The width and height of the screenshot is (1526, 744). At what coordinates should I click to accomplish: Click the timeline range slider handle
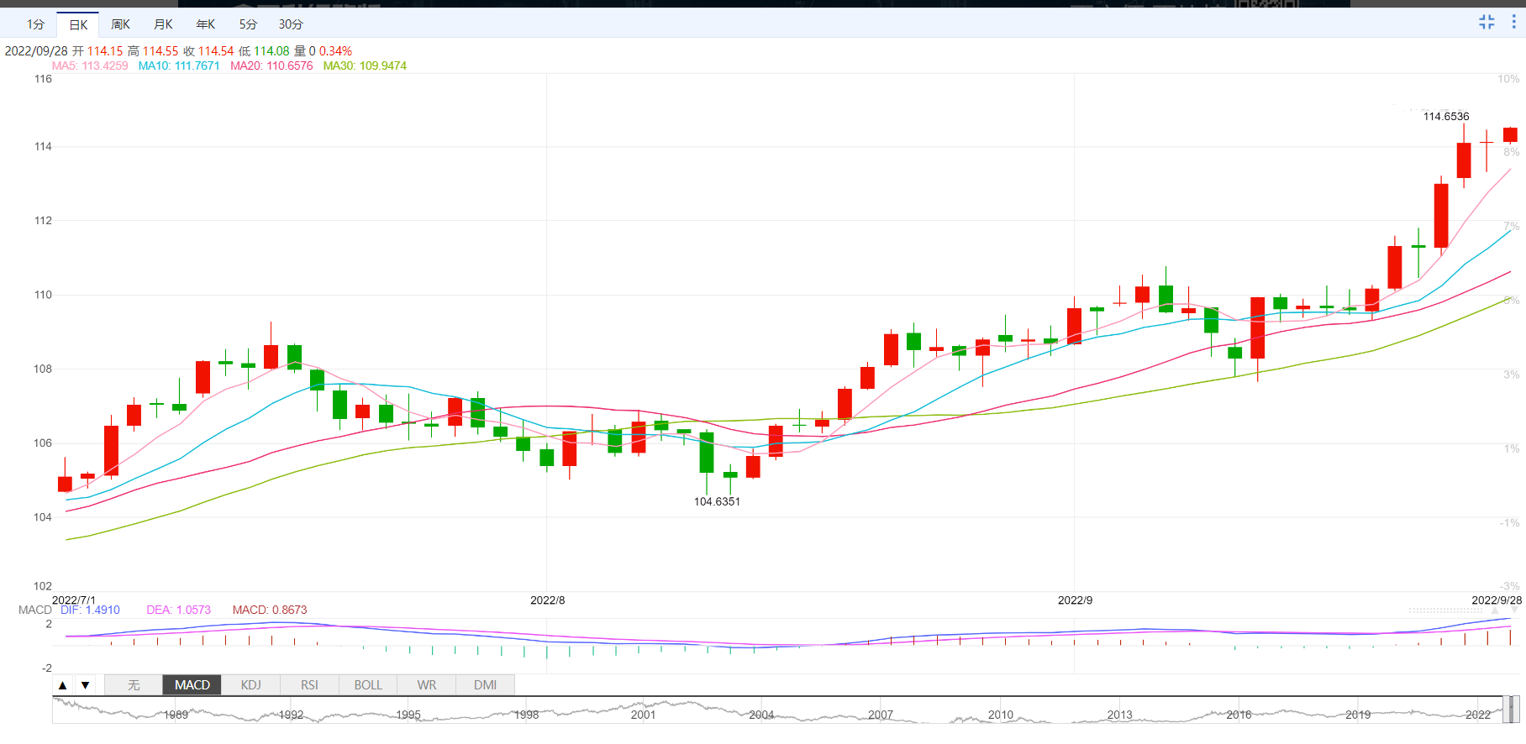(1510, 710)
